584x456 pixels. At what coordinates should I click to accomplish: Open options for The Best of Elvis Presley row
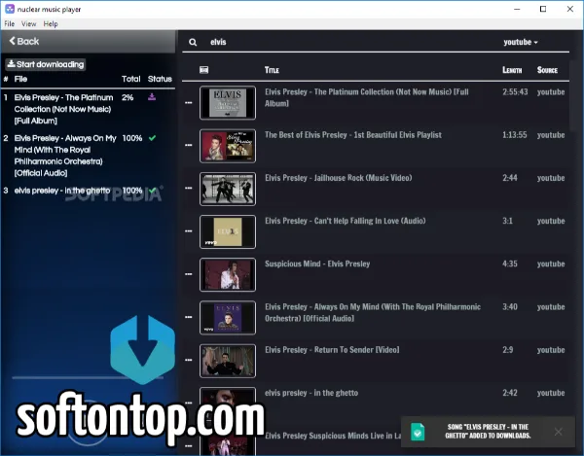click(189, 145)
